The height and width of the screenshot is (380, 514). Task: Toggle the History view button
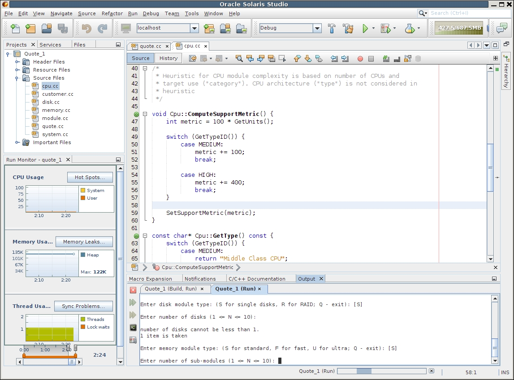(168, 58)
